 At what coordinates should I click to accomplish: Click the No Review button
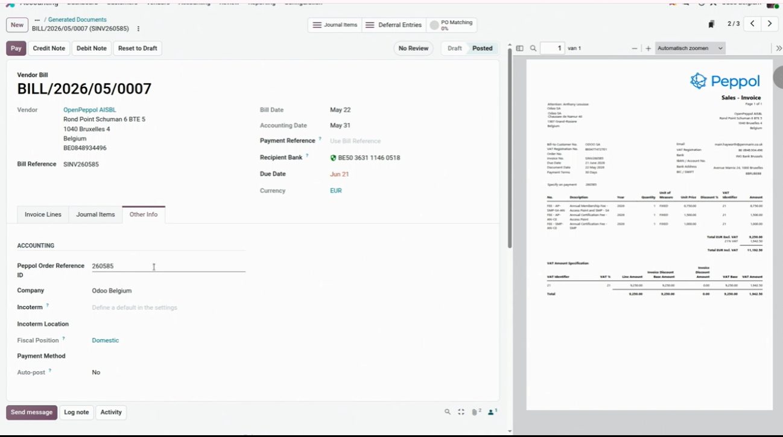pyautogui.click(x=413, y=48)
